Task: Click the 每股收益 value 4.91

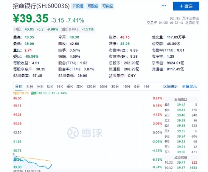Action: [x=36, y=63]
